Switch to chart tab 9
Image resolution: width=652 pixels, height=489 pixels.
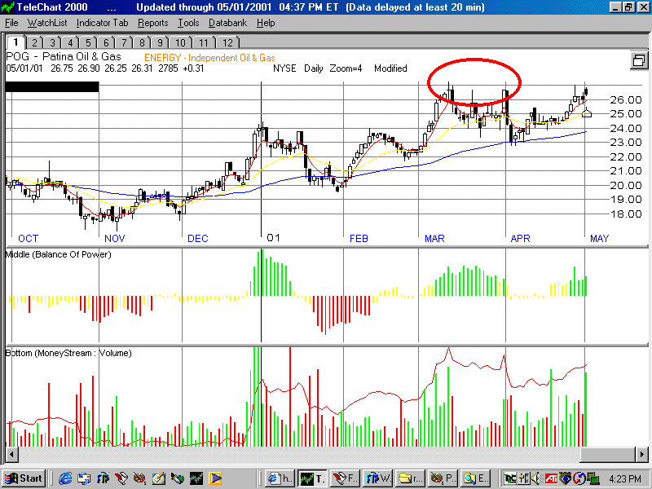tap(160, 42)
